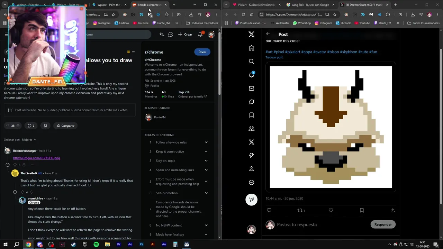Click X address bar URL
Viewport: 443px width, 249px height.
(294, 15)
